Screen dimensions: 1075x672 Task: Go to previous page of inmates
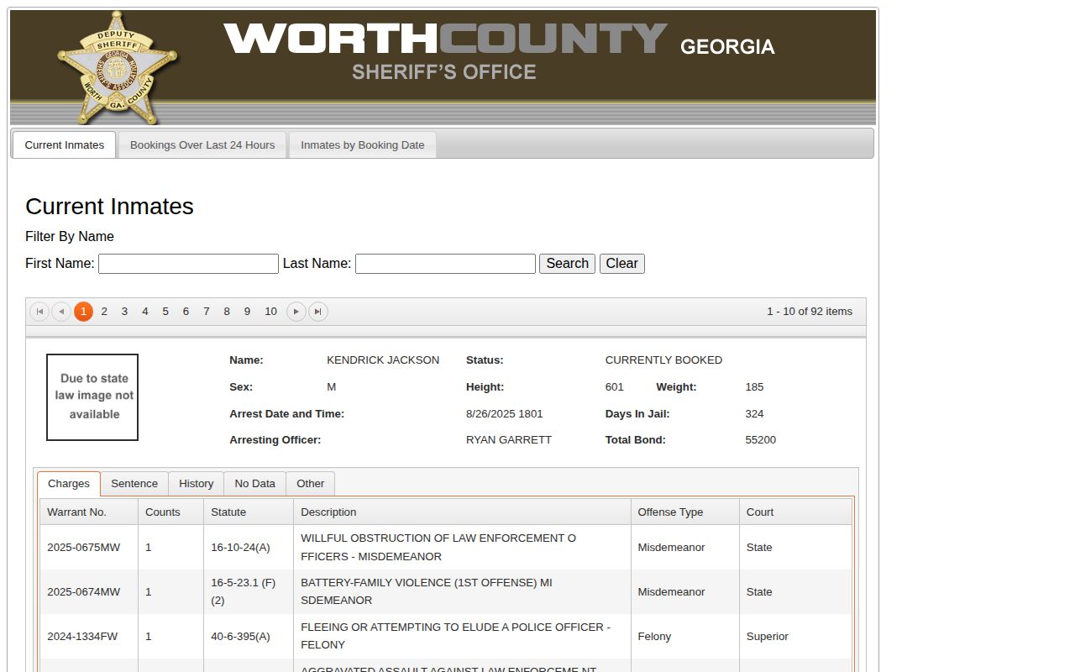61,312
